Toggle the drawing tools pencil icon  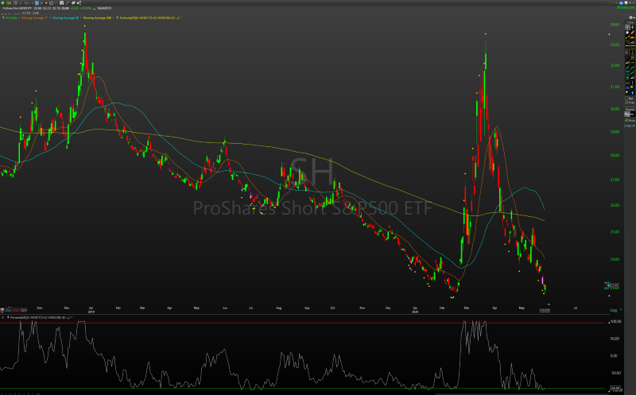click(68, 3)
